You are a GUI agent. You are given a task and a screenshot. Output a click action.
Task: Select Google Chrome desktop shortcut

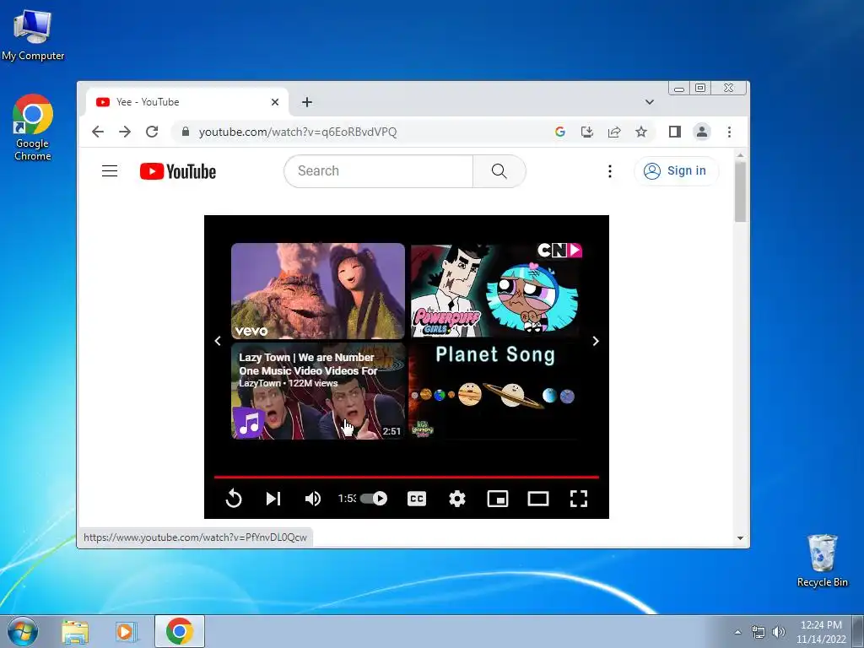[x=33, y=128]
